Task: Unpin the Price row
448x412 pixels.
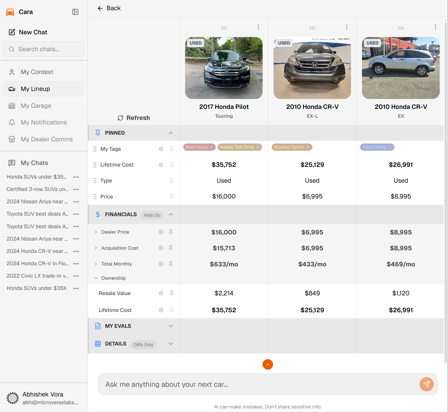Action: 172,197
